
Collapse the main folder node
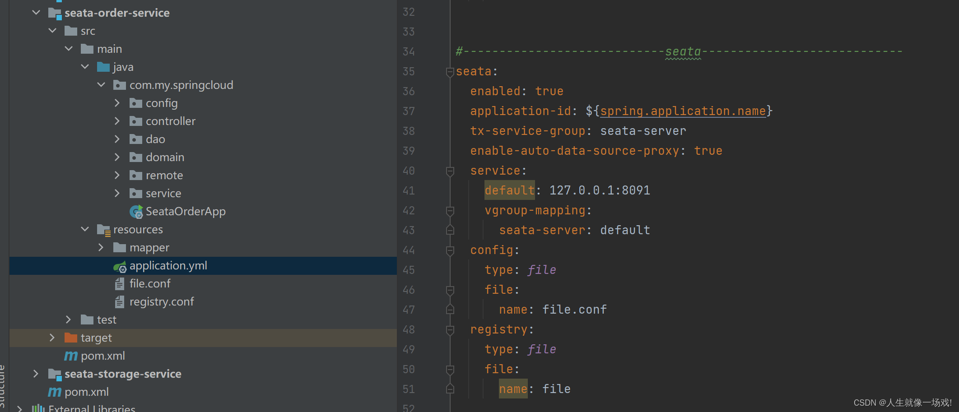(x=69, y=49)
